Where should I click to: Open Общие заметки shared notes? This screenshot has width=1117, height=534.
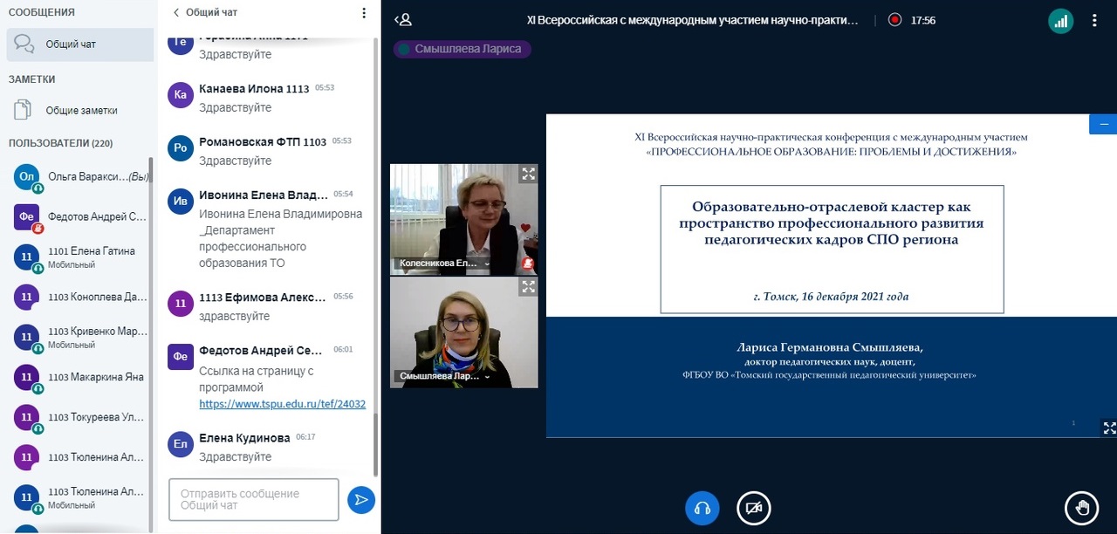coord(80,111)
